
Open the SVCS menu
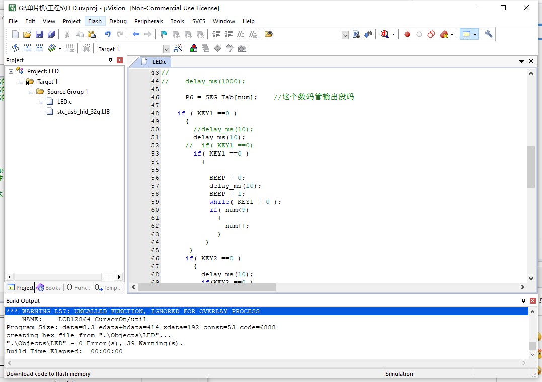pyautogui.click(x=199, y=21)
